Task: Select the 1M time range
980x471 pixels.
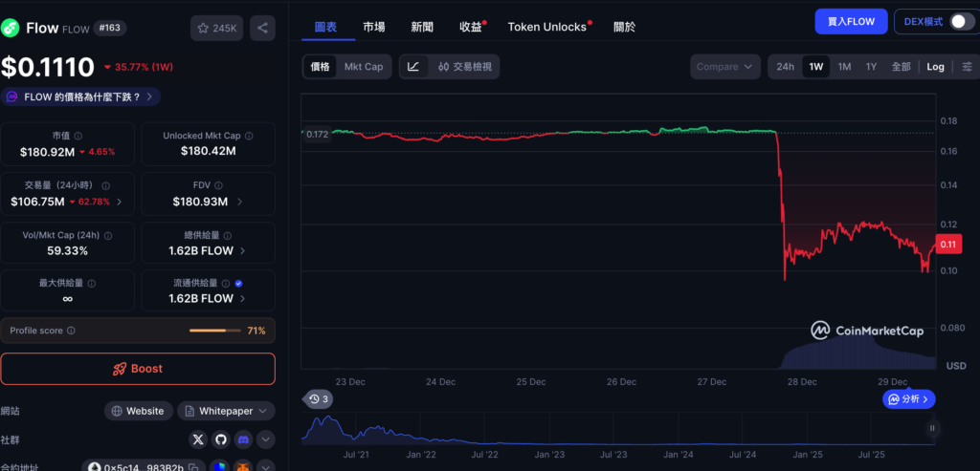Action: tap(844, 67)
